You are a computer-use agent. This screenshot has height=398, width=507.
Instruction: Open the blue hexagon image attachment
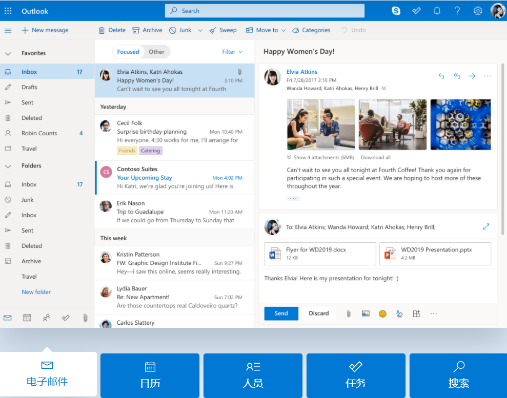click(x=461, y=124)
